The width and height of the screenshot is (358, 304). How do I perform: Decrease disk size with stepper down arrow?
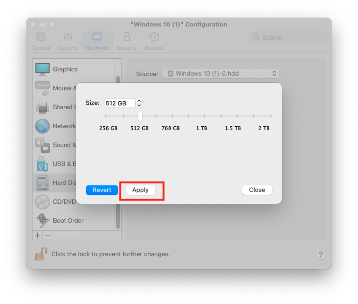click(139, 105)
